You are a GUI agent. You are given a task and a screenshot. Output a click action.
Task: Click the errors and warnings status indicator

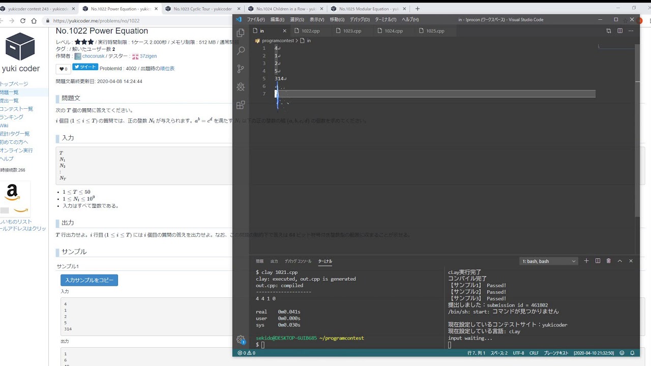pyautogui.click(x=246, y=353)
